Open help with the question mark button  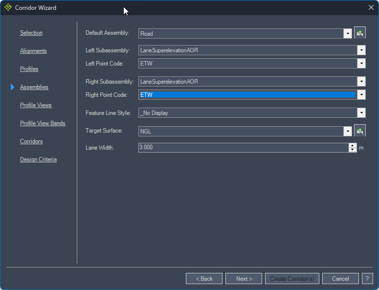coord(367,279)
